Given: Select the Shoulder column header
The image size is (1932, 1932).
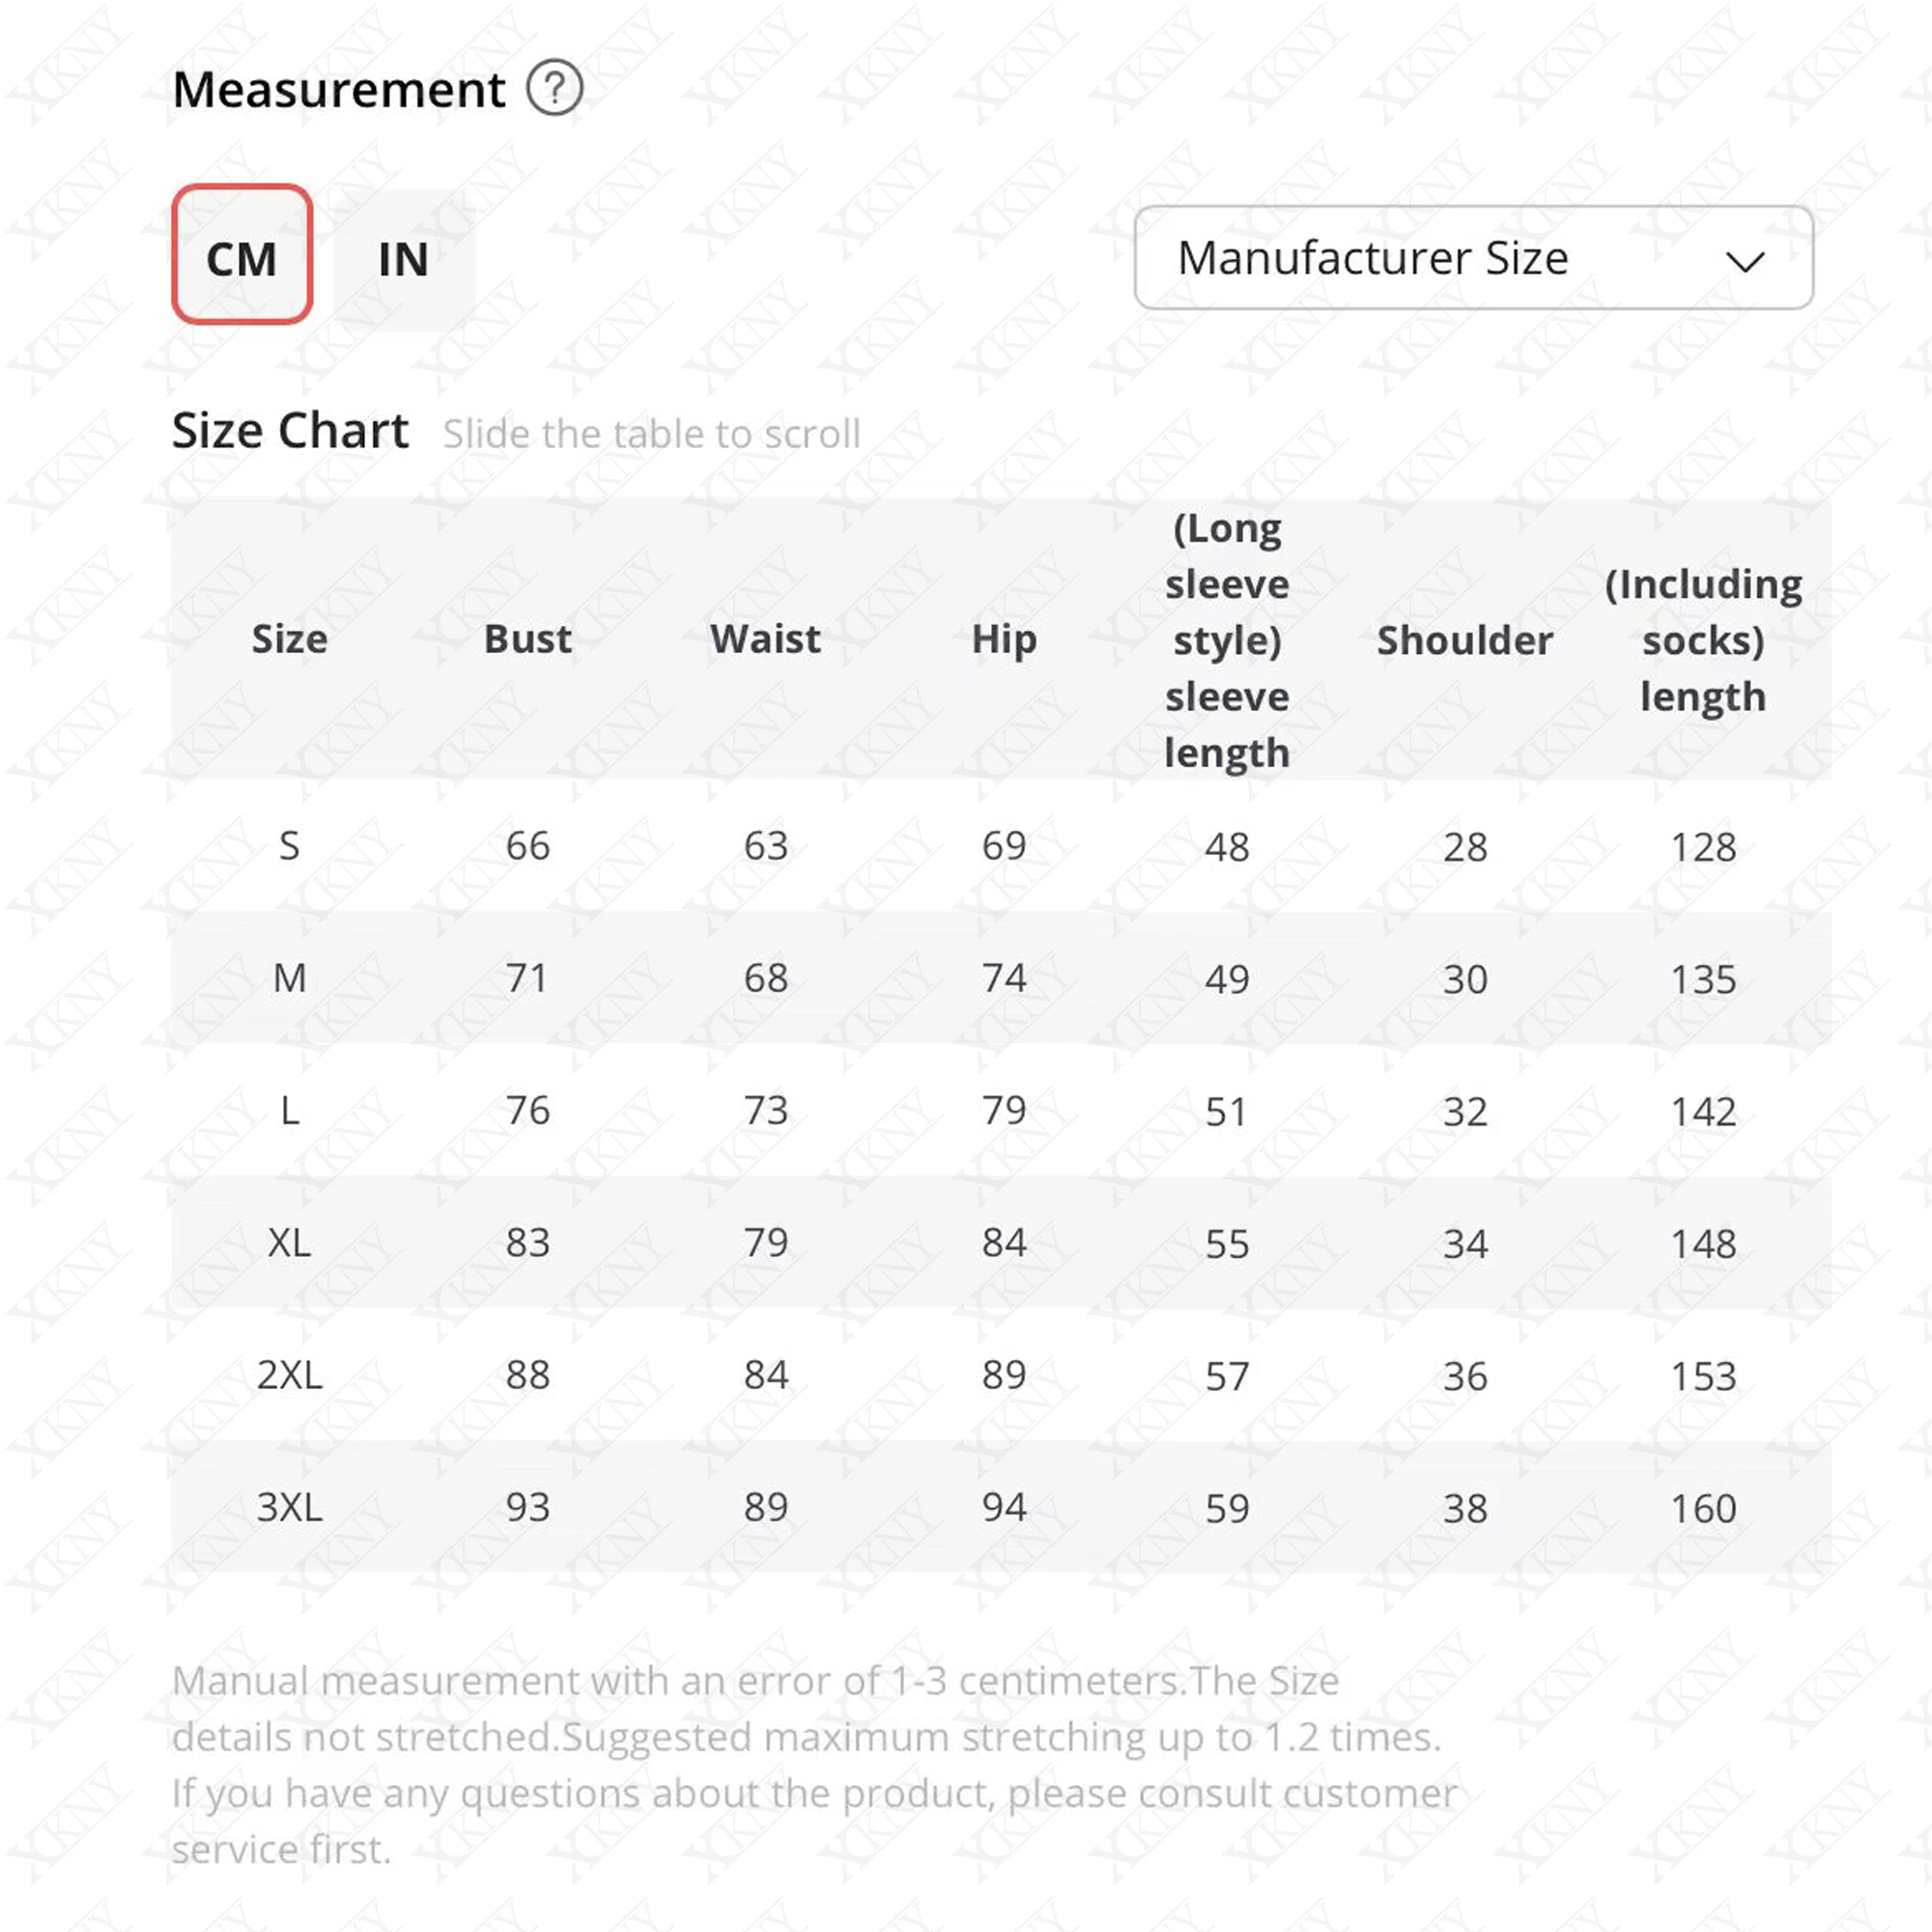Looking at the screenshot, I should tap(1465, 640).
